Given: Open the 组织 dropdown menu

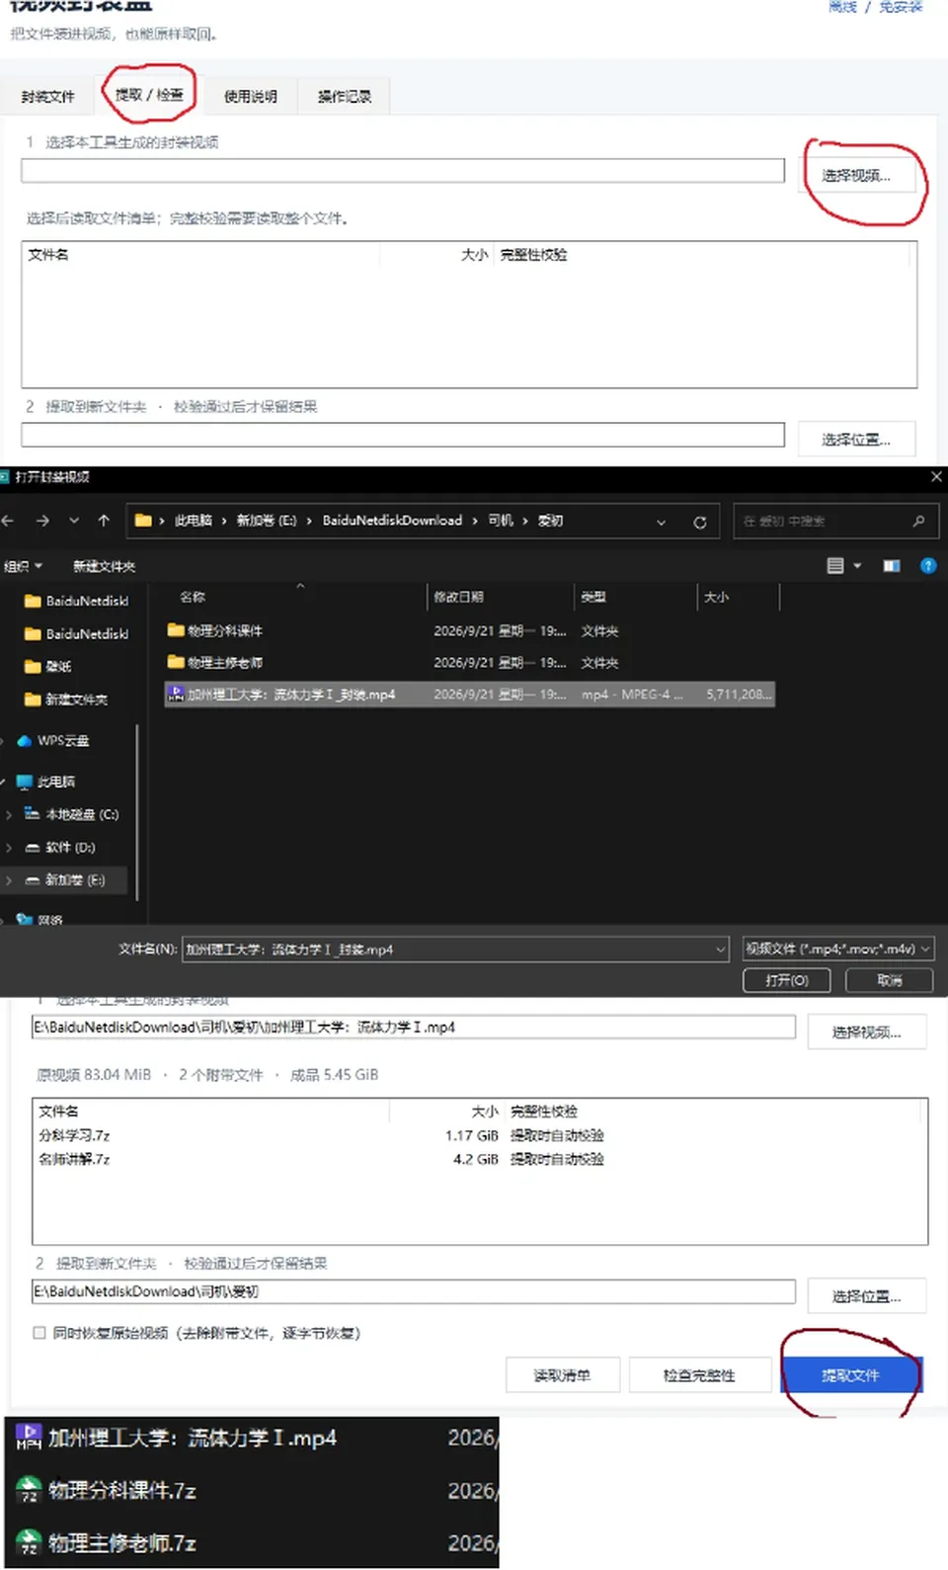Looking at the screenshot, I should [x=23, y=566].
